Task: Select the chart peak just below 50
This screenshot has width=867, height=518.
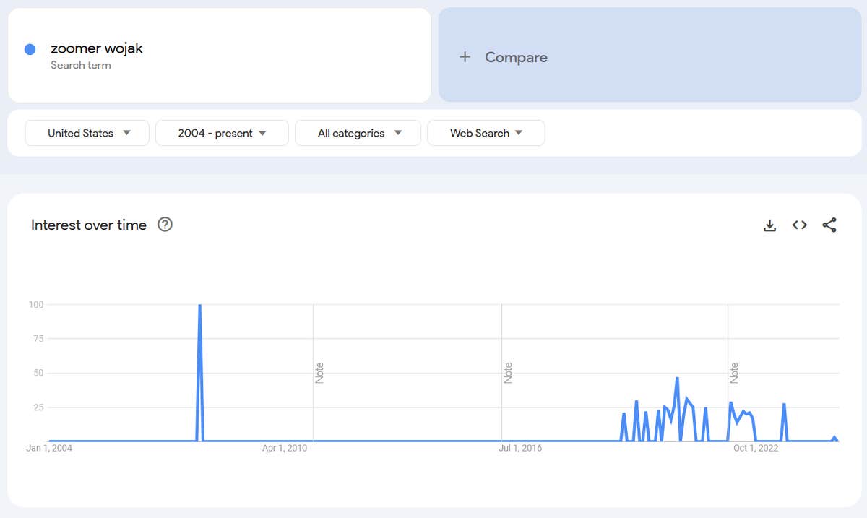Action: point(677,378)
